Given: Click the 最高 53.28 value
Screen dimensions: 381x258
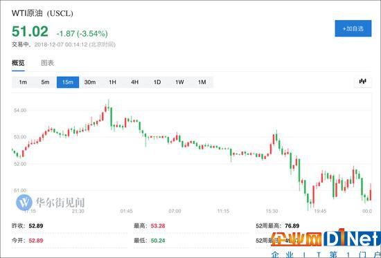Looking at the screenshot, I should (158, 226).
